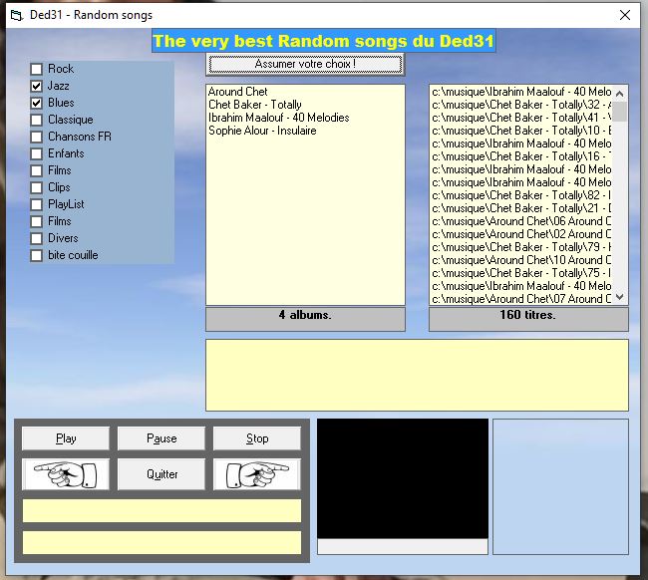
Task: Tick the Classique checkbox
Action: (37, 121)
